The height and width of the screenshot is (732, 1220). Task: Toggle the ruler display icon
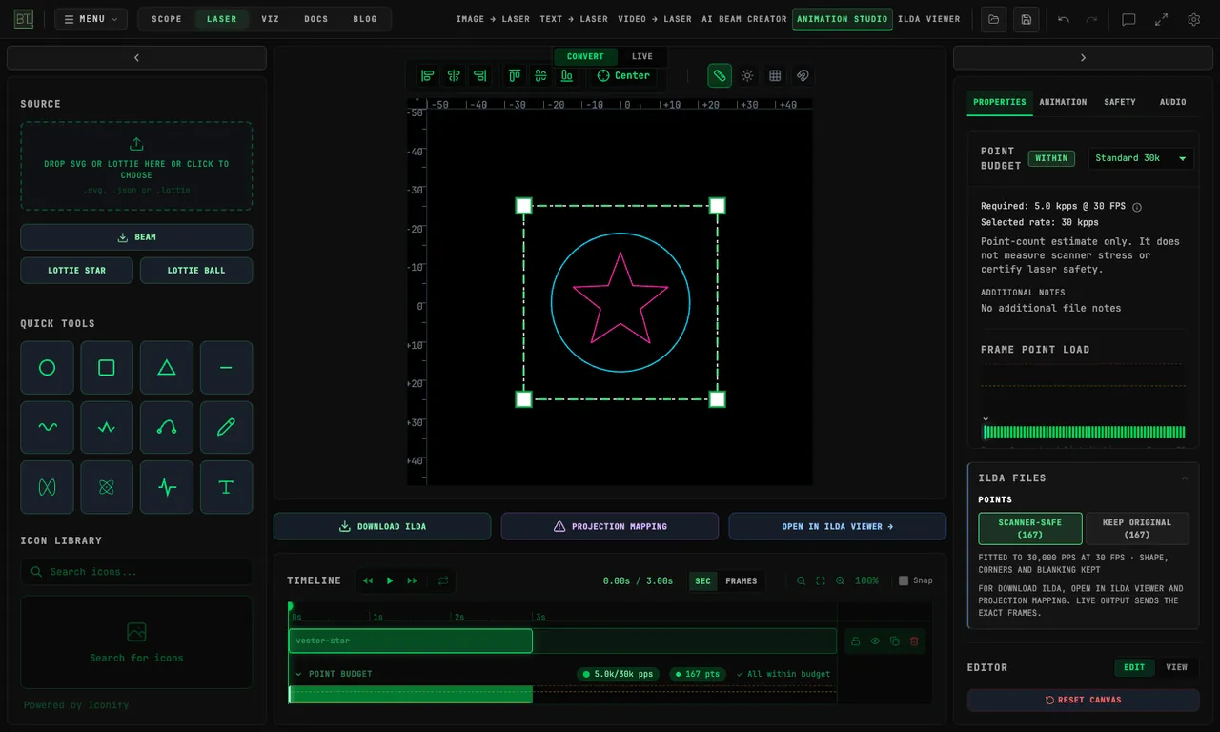click(x=720, y=75)
